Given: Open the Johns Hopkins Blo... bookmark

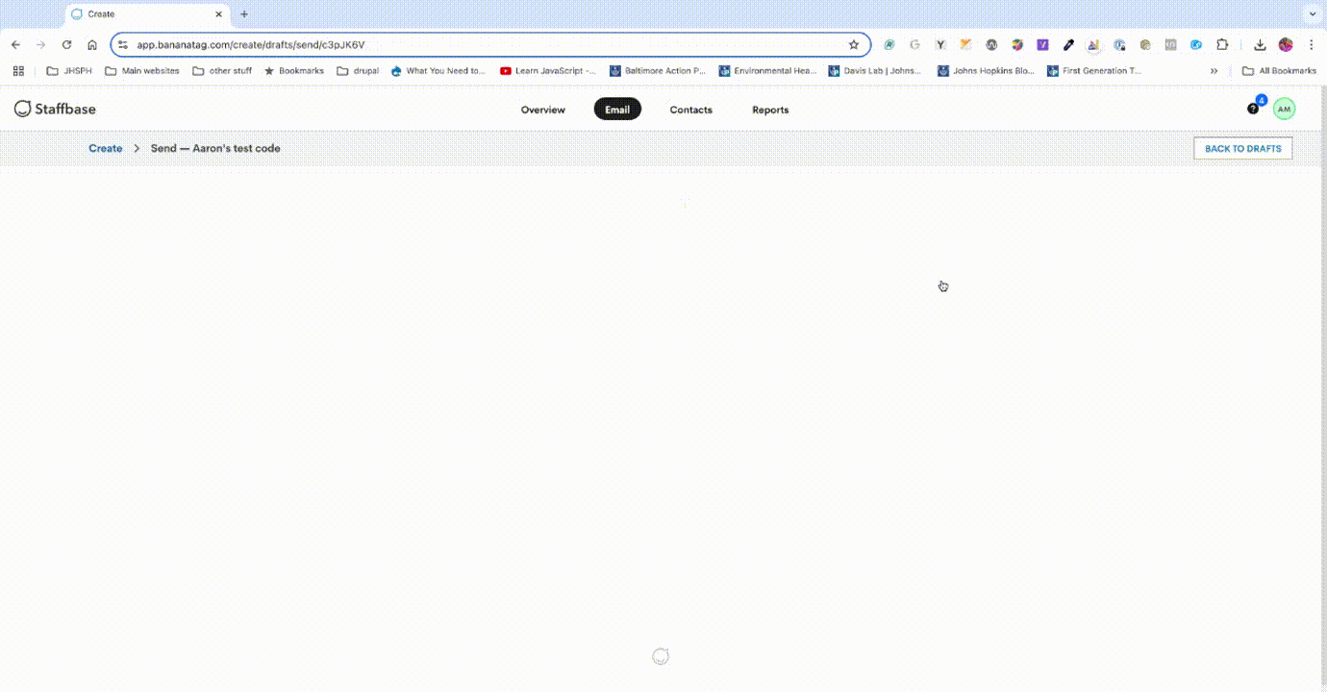Looking at the screenshot, I should coord(986,70).
